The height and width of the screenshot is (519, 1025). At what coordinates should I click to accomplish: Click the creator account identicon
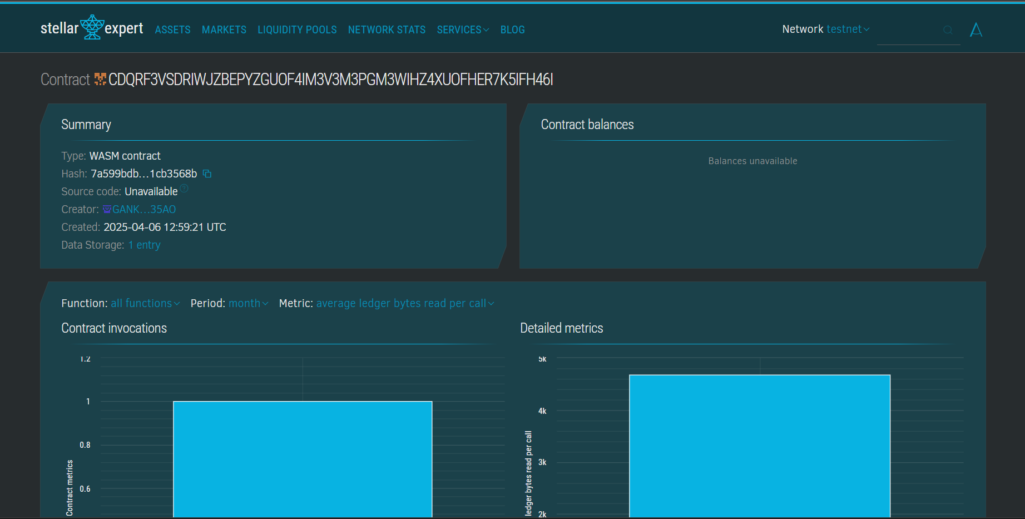(107, 210)
